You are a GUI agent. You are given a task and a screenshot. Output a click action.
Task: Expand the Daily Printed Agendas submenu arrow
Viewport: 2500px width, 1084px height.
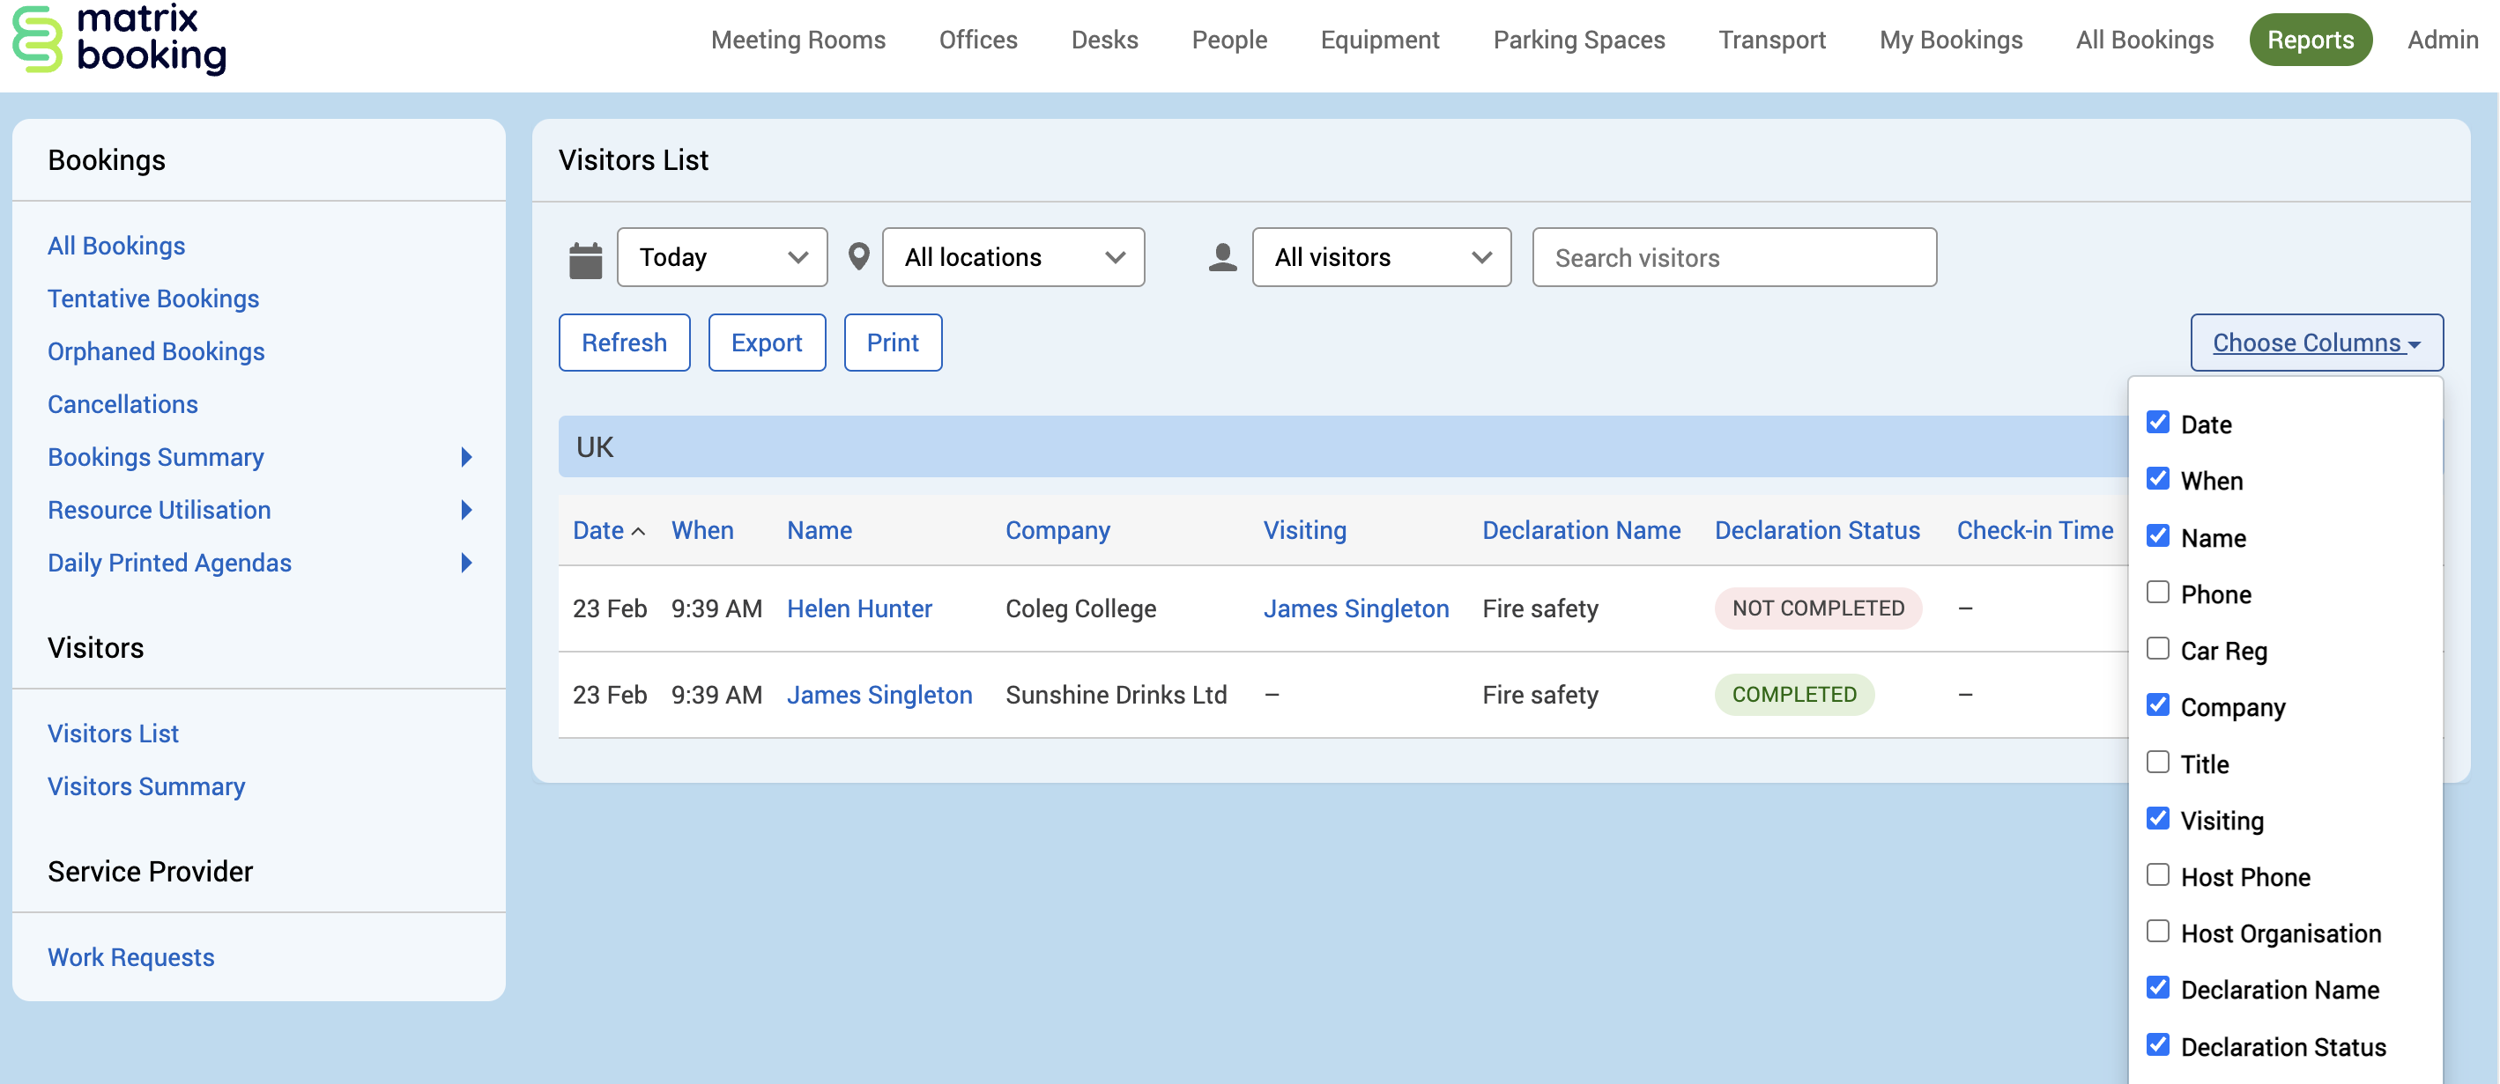point(466,563)
